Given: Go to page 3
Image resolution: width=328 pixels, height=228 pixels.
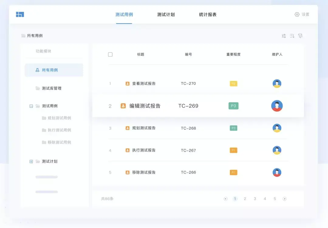Looking at the screenshot, I should pos(255,199).
